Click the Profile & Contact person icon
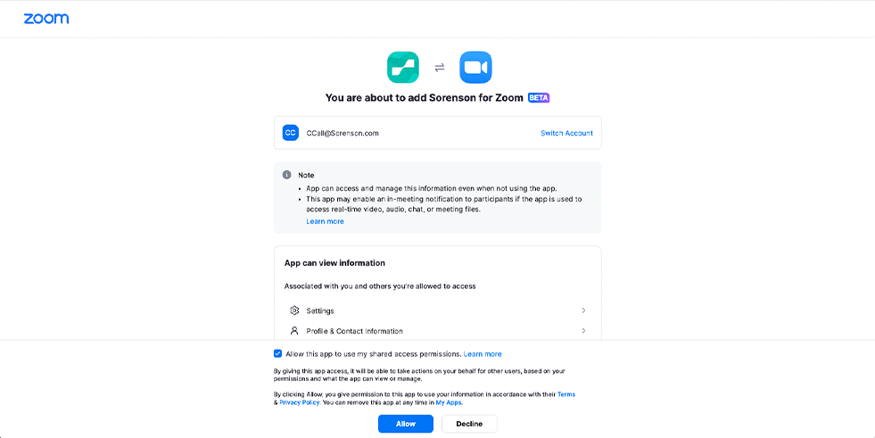The image size is (875, 438). click(x=294, y=331)
